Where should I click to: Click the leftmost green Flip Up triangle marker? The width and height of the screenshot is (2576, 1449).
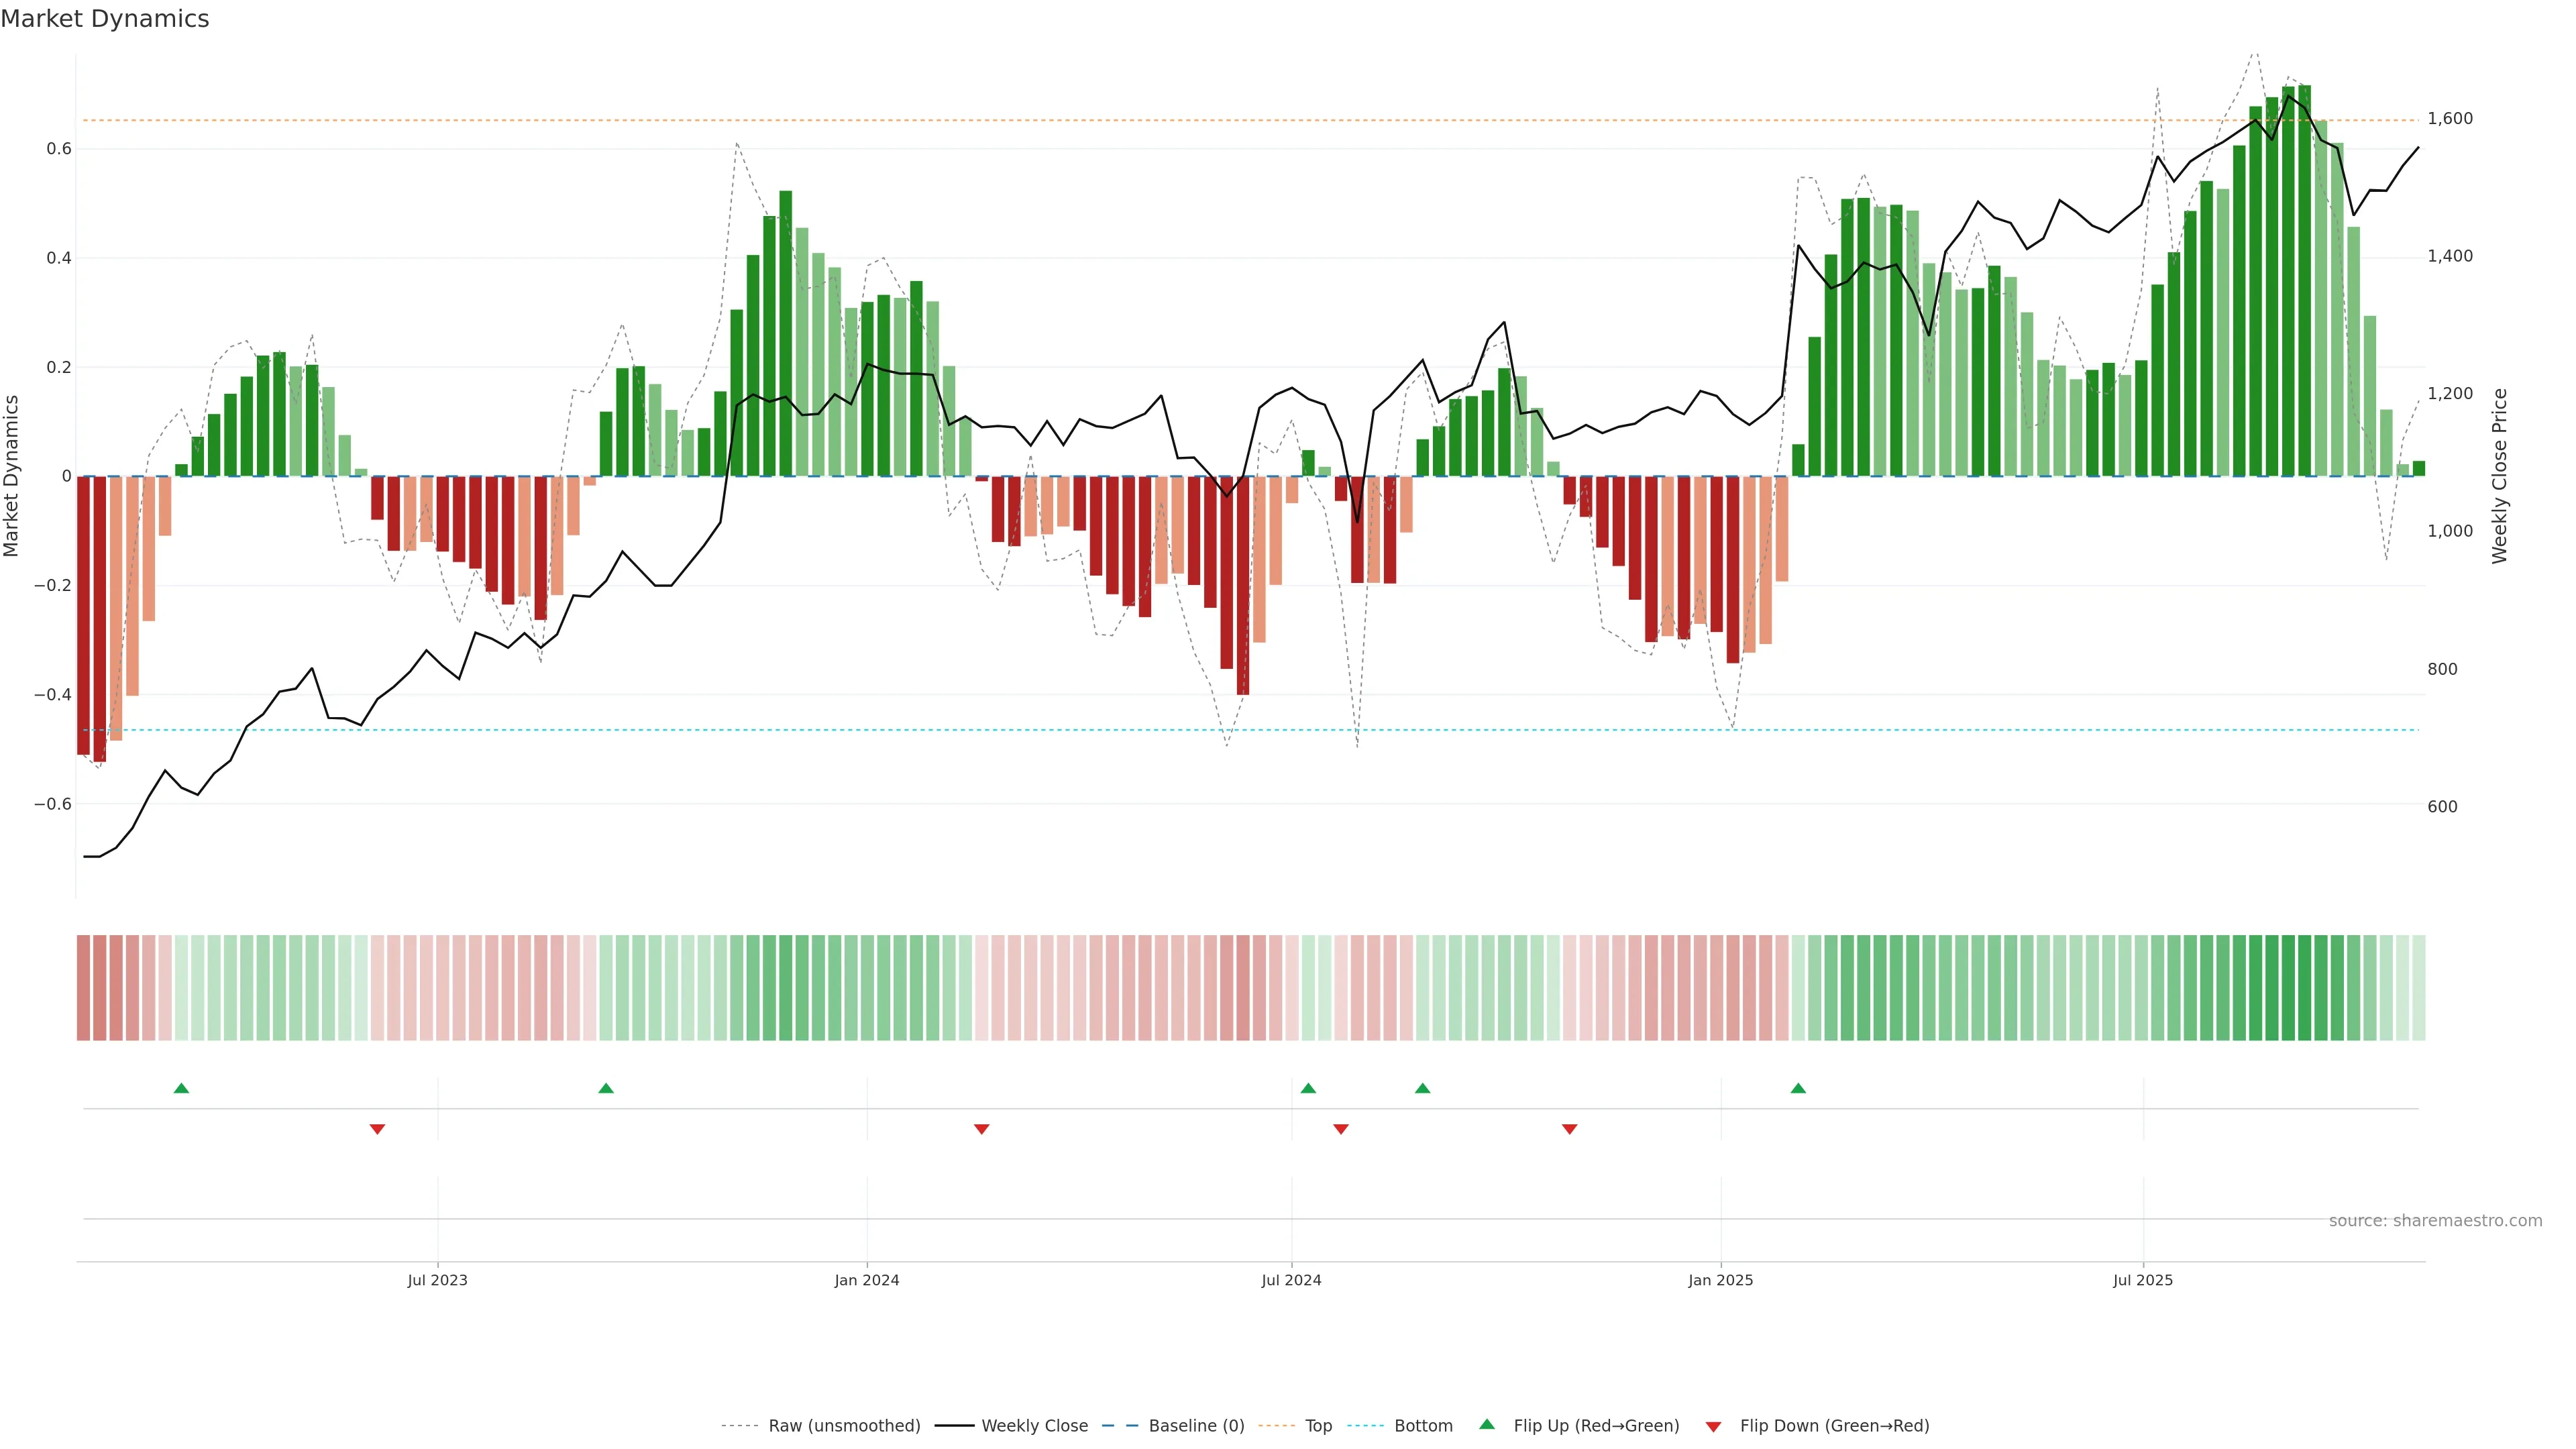click(x=181, y=1088)
